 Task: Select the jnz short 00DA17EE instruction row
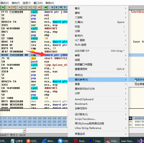pos(34,58)
